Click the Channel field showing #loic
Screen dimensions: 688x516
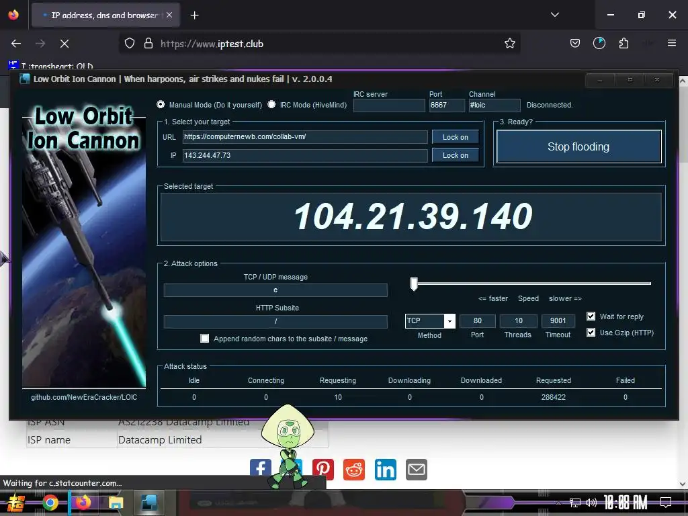(x=494, y=105)
